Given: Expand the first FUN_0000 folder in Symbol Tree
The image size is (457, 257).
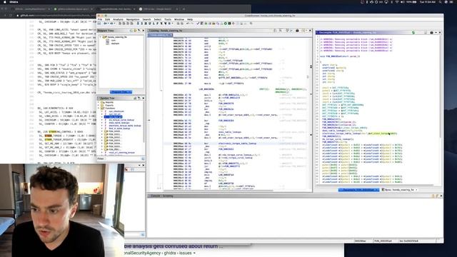Looking at the screenshot, I should [102, 131].
